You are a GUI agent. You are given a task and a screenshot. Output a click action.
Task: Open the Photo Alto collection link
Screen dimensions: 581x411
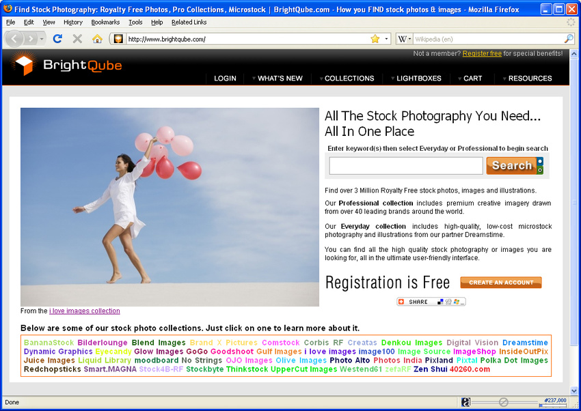pos(350,360)
